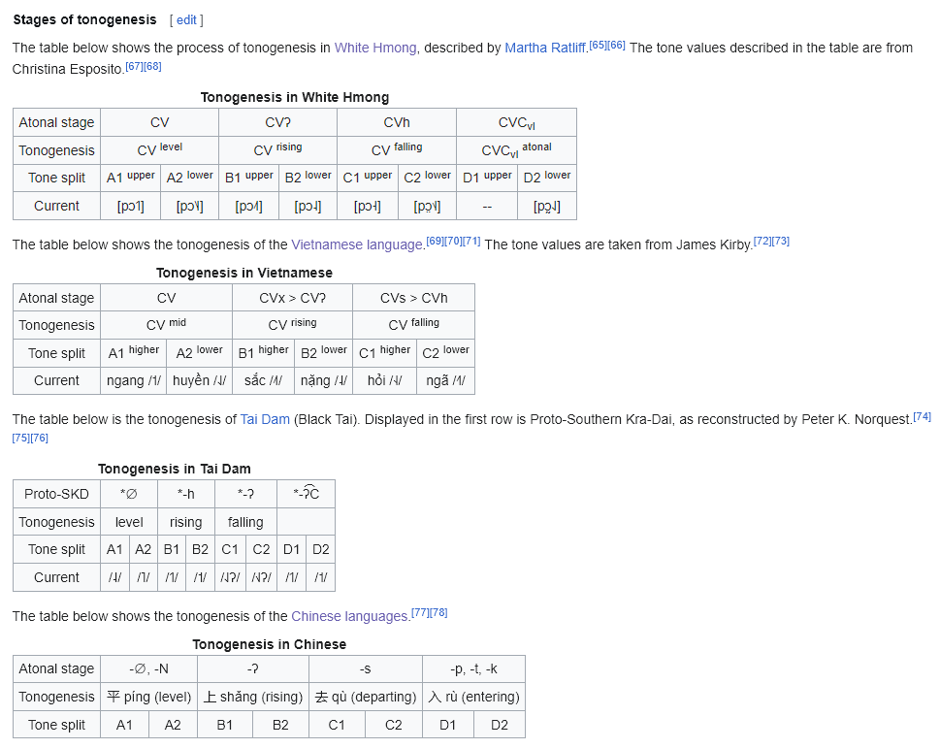Go to footnote [78]
This screenshot has width=940, height=749.
pyautogui.click(x=438, y=613)
